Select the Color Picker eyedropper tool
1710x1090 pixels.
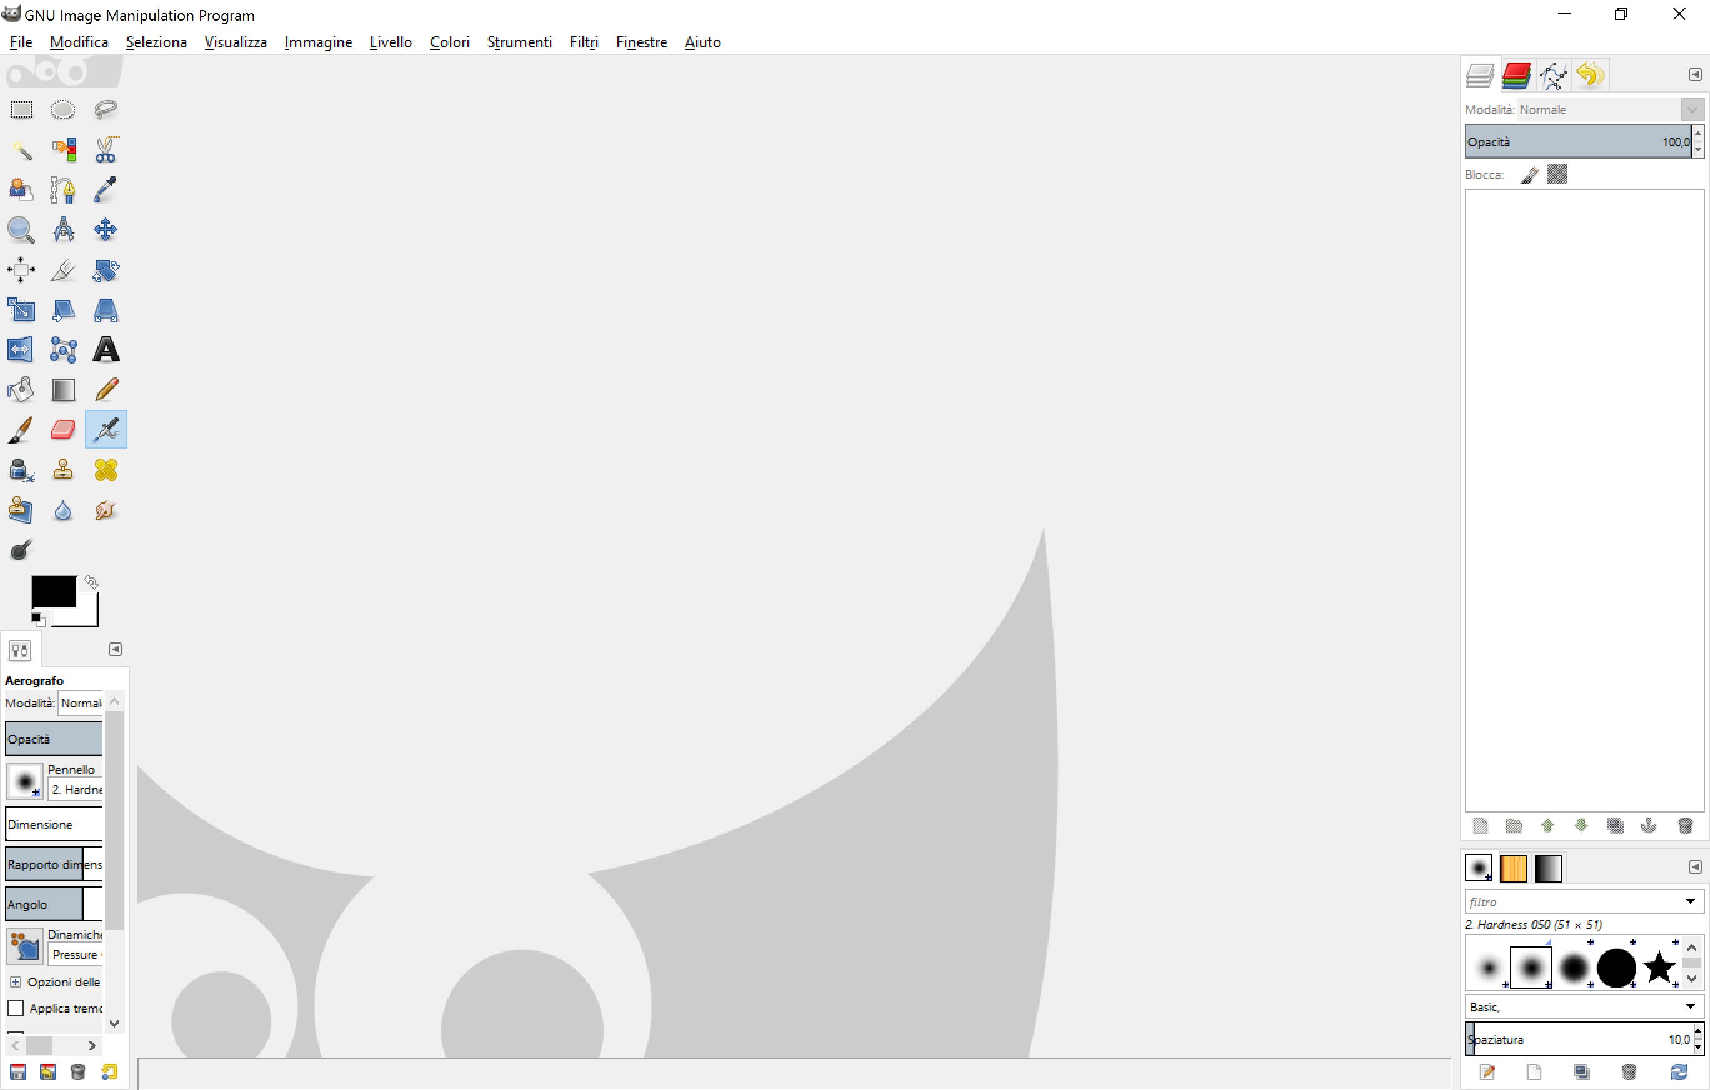point(106,189)
